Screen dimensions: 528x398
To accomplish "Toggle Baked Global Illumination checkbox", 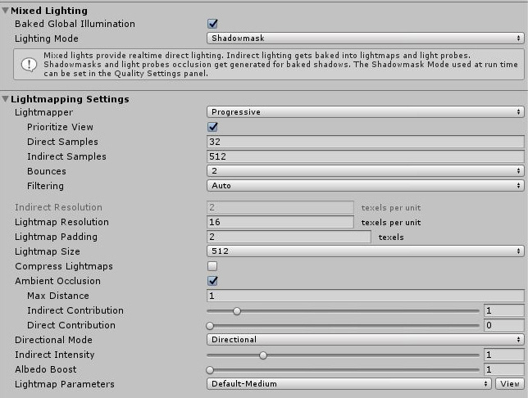I will coord(212,24).
